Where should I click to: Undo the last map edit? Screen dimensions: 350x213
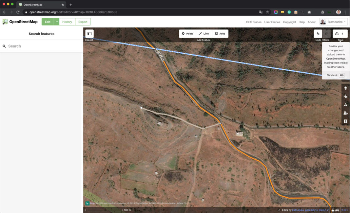click(x=318, y=34)
